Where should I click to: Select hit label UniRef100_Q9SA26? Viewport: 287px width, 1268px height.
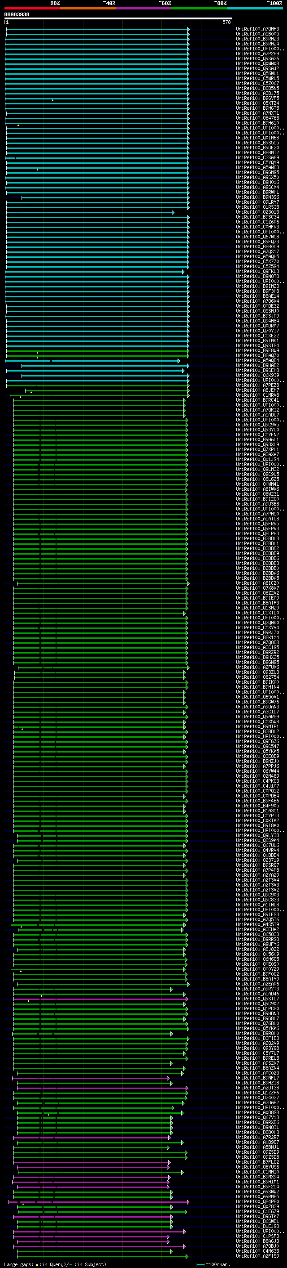point(257,58)
